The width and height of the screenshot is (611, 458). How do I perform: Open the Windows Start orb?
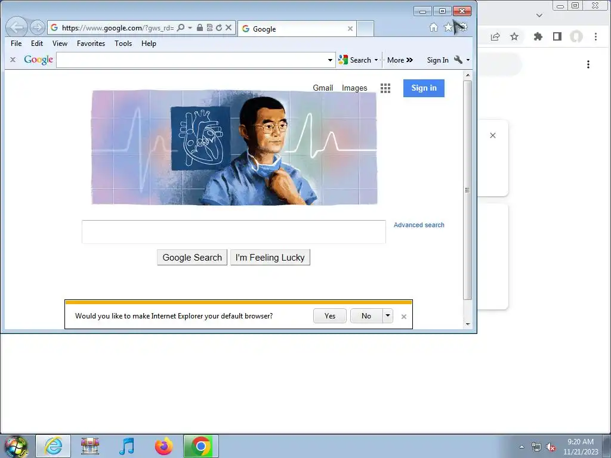pyautogui.click(x=16, y=446)
